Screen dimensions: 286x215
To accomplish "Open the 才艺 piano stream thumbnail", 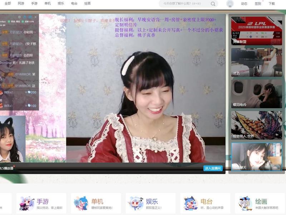I will click(x=256, y=62).
